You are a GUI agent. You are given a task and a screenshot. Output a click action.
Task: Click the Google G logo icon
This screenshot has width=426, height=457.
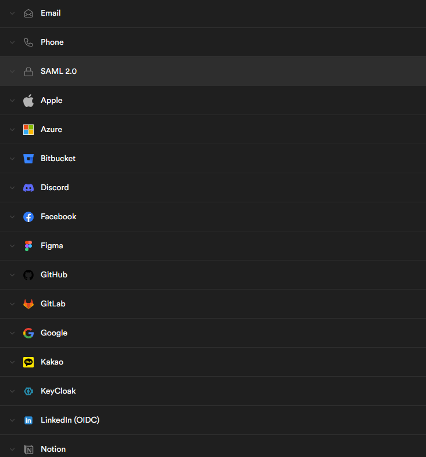click(x=28, y=333)
